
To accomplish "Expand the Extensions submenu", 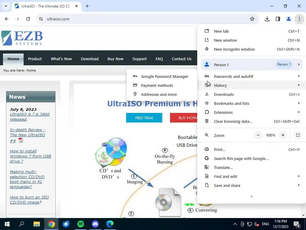I will coord(252,113).
